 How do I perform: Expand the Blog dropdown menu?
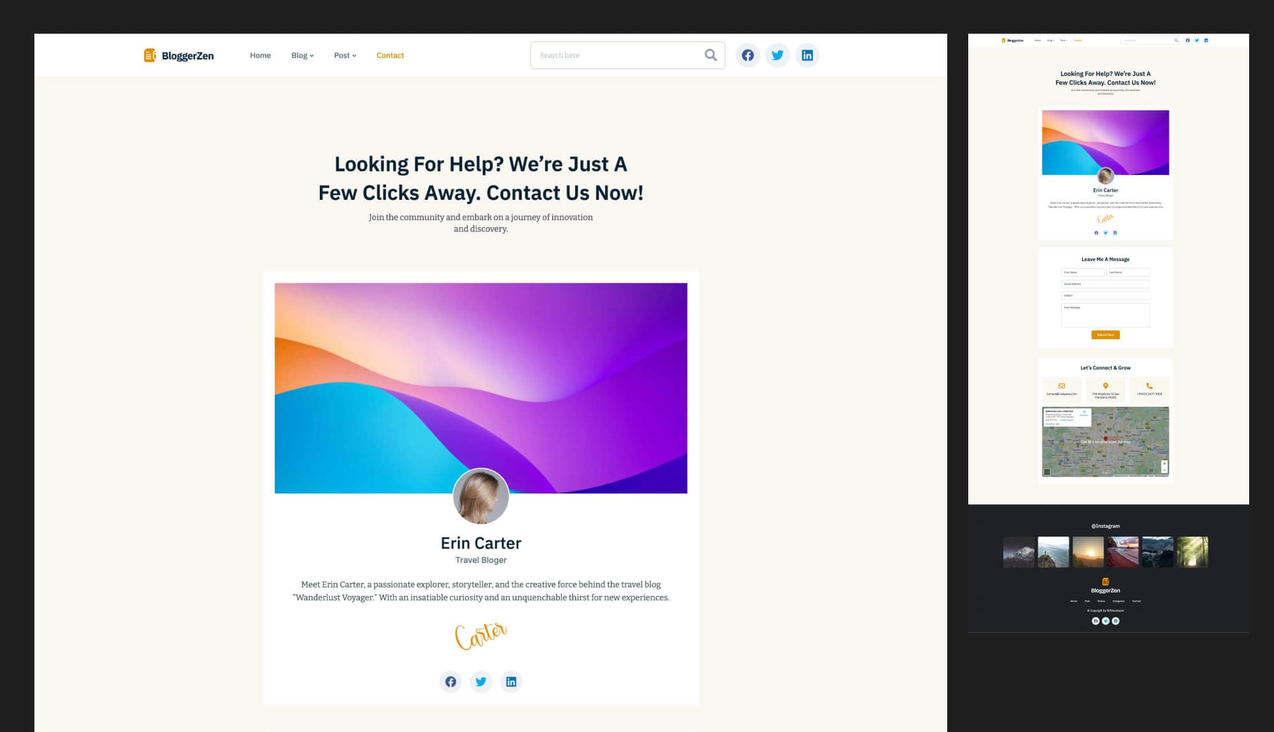pos(303,55)
